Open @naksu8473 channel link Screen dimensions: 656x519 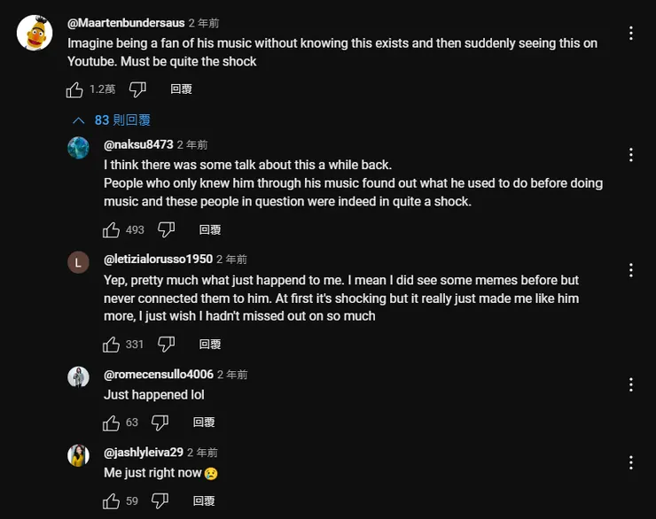pyautogui.click(x=138, y=144)
